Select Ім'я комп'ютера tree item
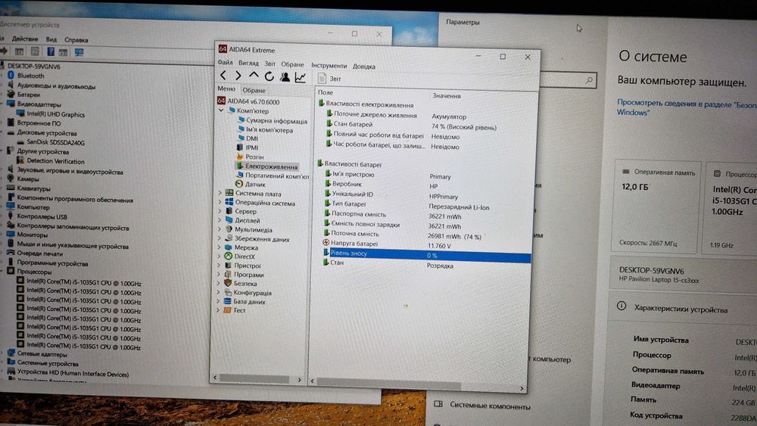This screenshot has width=757, height=426. point(265,130)
